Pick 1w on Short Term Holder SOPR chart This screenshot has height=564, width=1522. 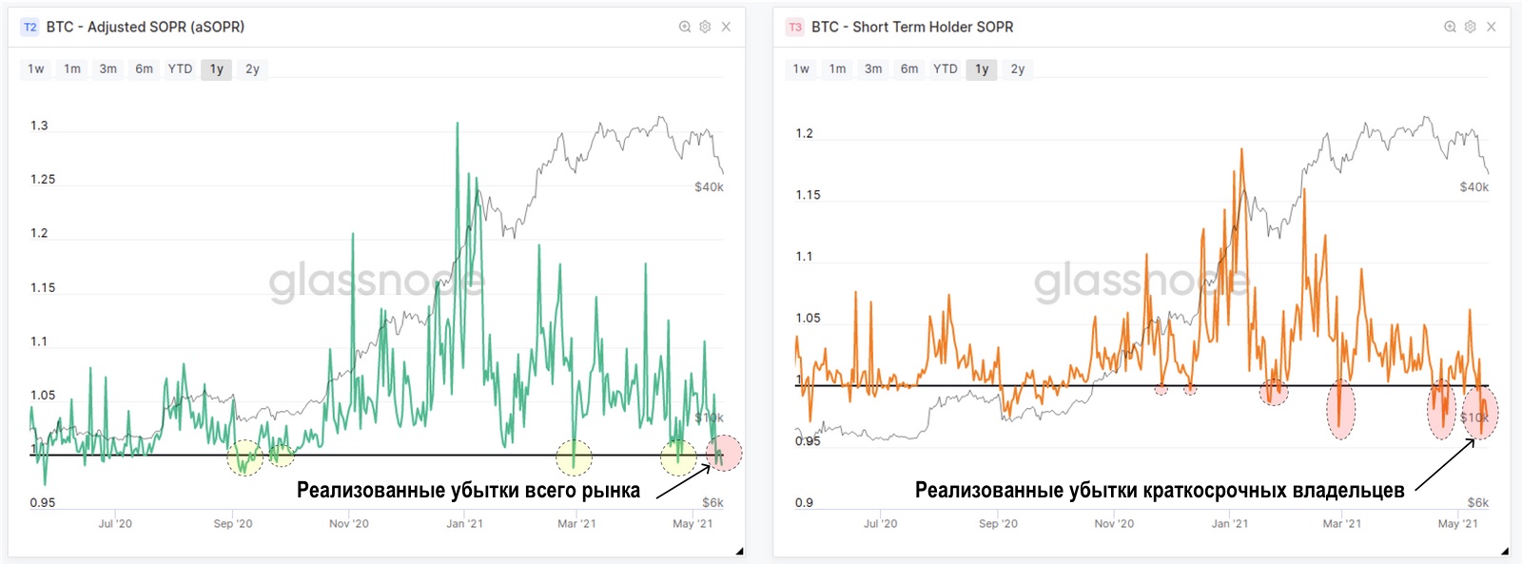801,68
